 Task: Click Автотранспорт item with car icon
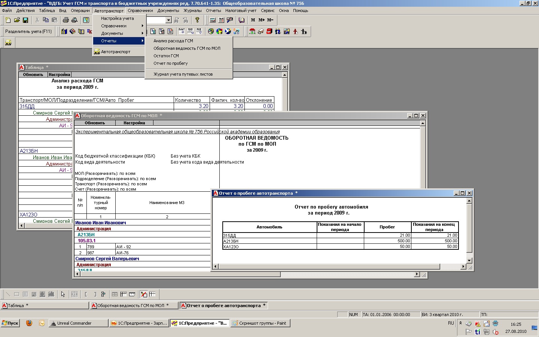[x=119, y=52]
